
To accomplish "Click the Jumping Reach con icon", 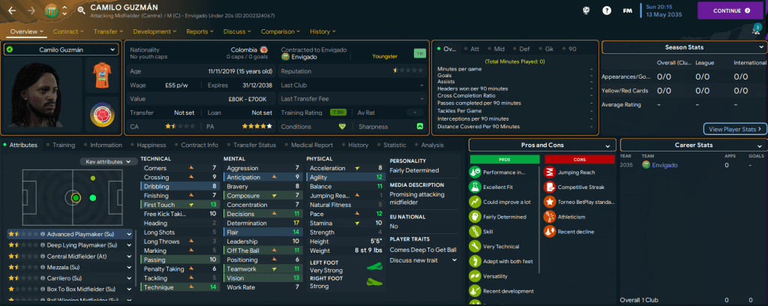I will point(549,172).
